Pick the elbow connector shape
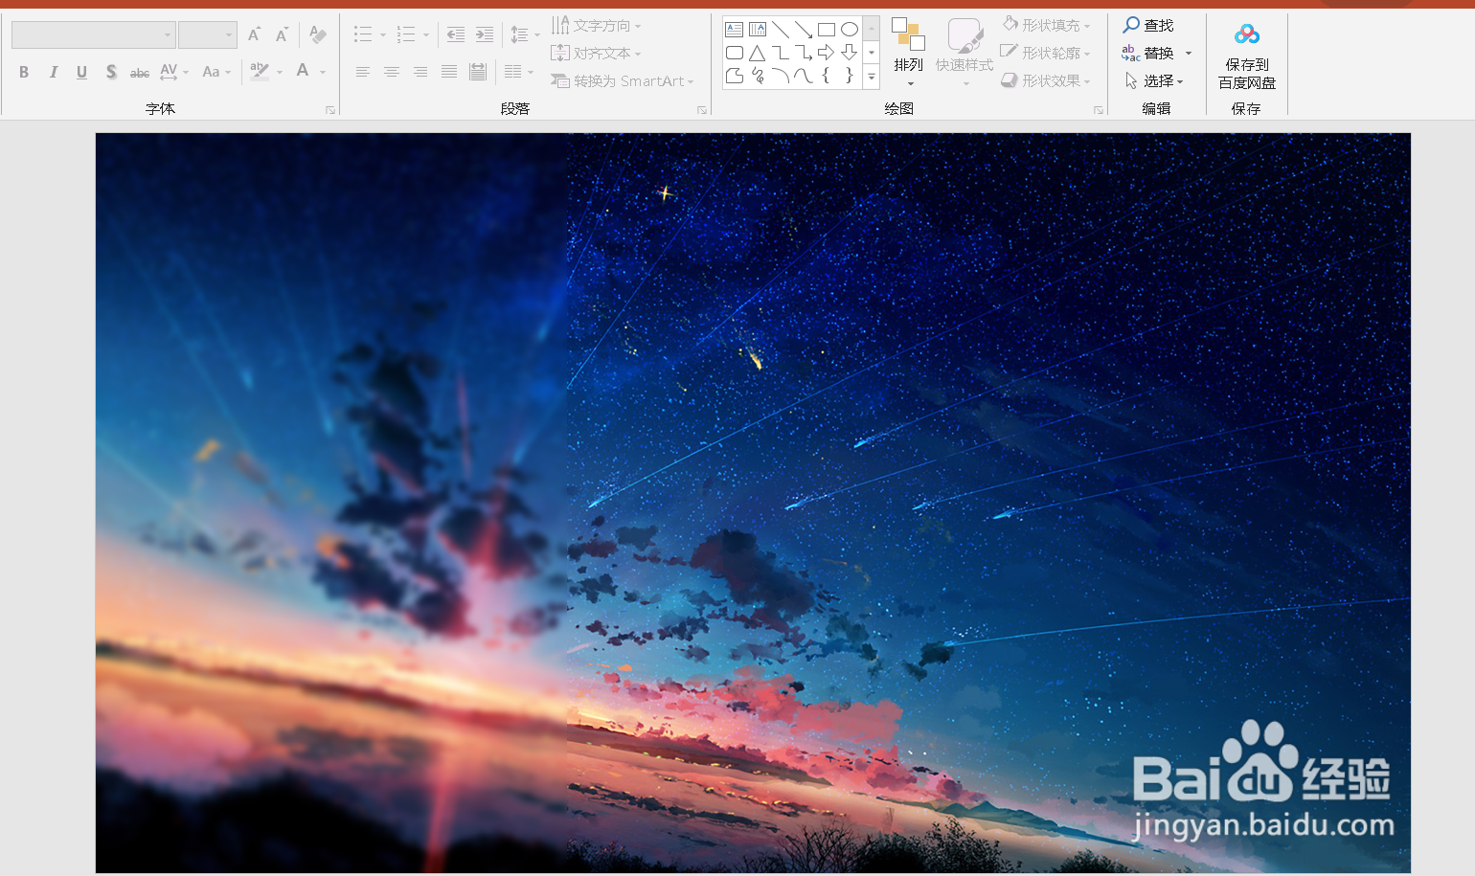1475x876 pixels. (781, 53)
